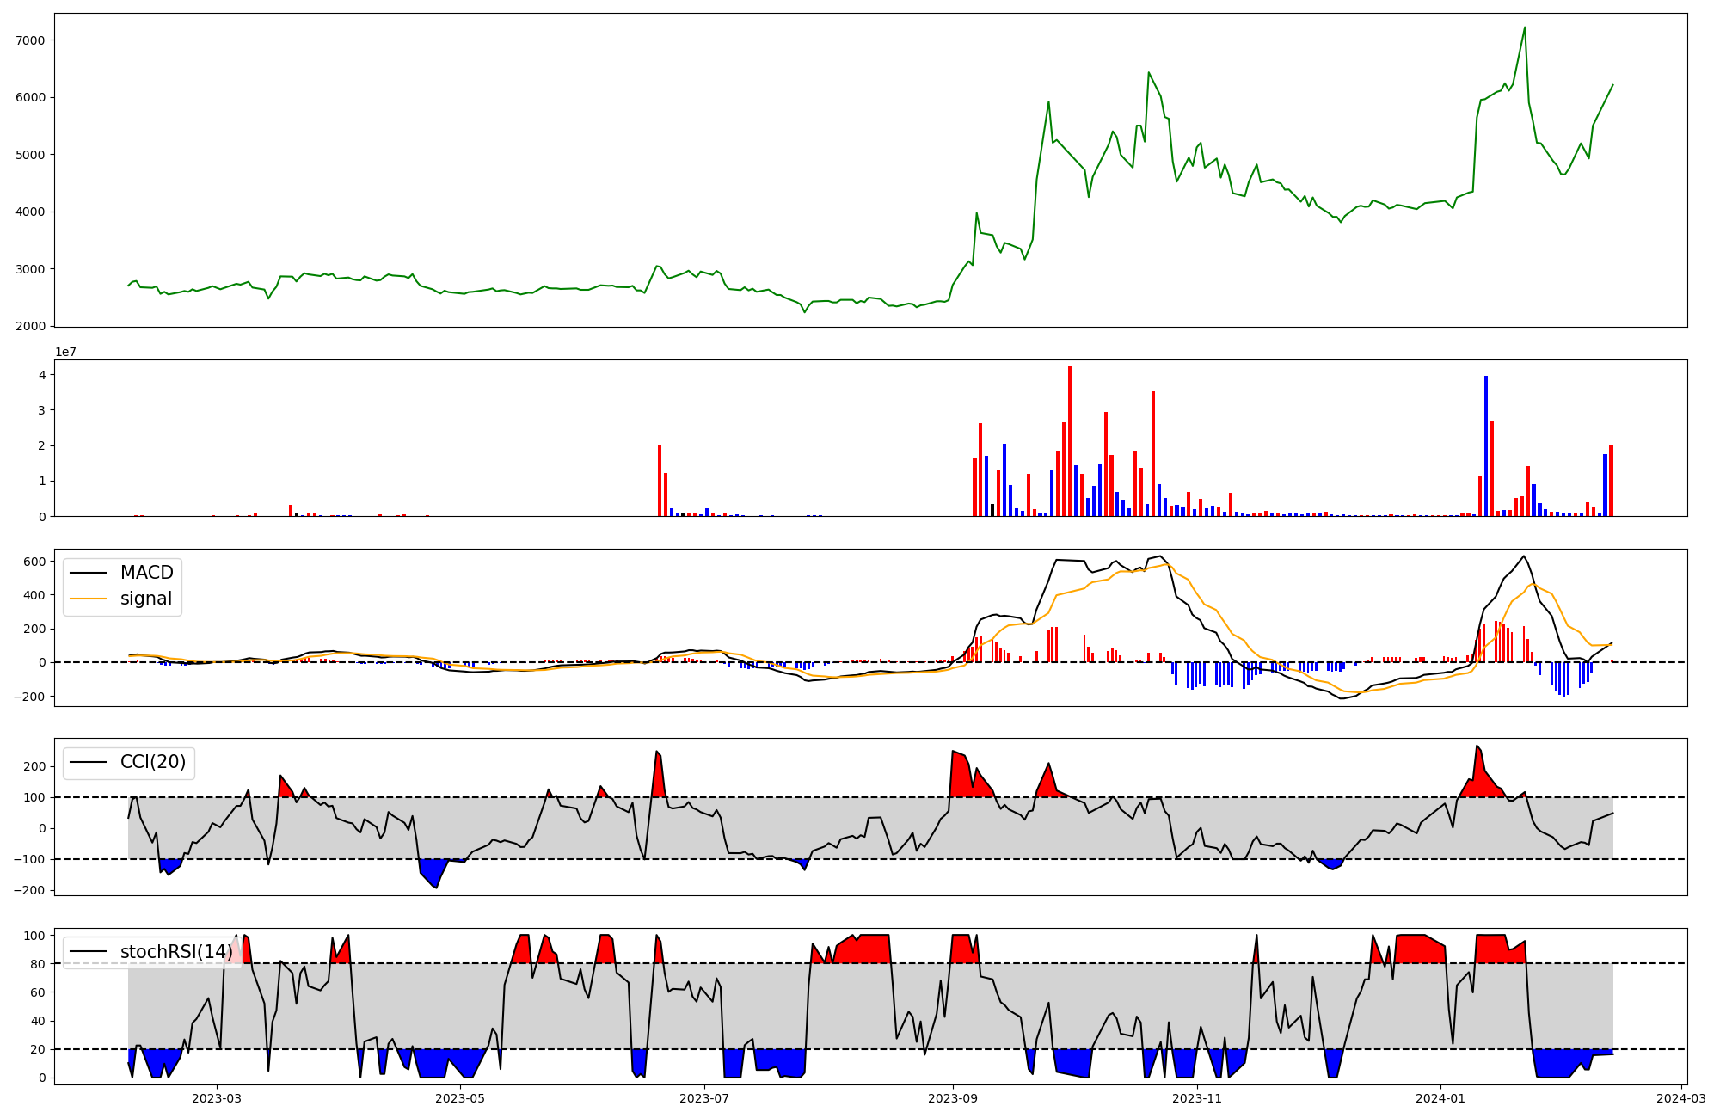Click the highest peak of the price line

[x=1525, y=28]
